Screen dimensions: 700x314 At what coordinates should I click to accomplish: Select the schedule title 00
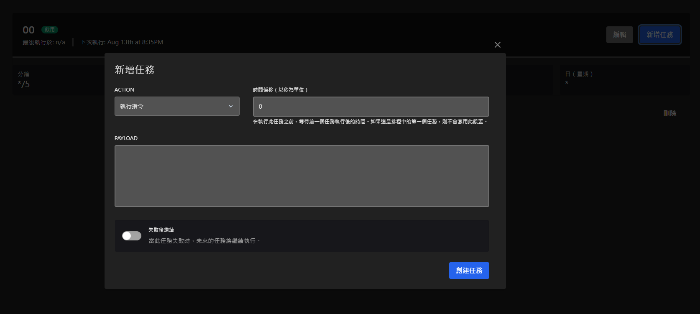(x=28, y=30)
